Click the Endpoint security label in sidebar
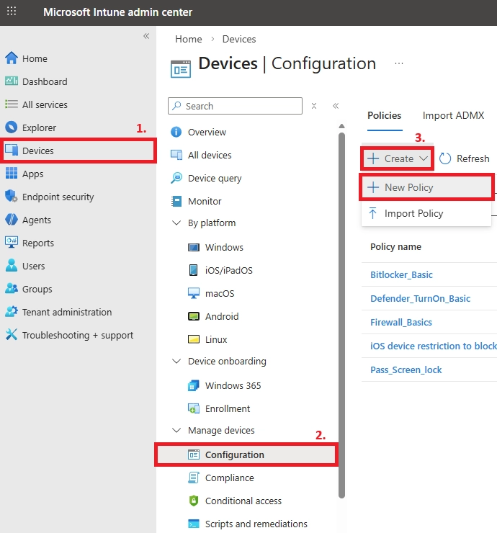The image size is (497, 533). pyautogui.click(x=58, y=197)
